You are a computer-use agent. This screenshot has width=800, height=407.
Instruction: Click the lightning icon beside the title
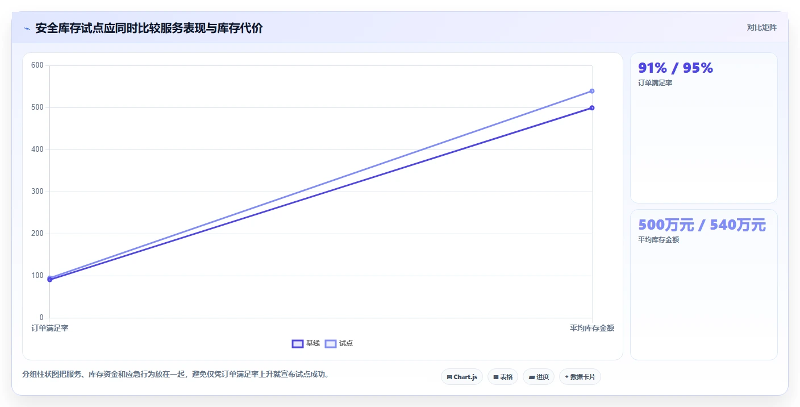click(x=27, y=28)
